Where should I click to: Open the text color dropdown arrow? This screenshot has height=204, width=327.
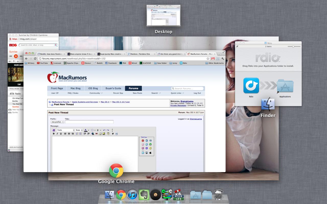coord(88,130)
